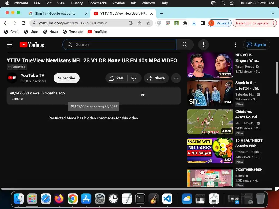The height and width of the screenshot is (209, 279).
Task: Open App Store from the Dock
Action: [86, 199]
